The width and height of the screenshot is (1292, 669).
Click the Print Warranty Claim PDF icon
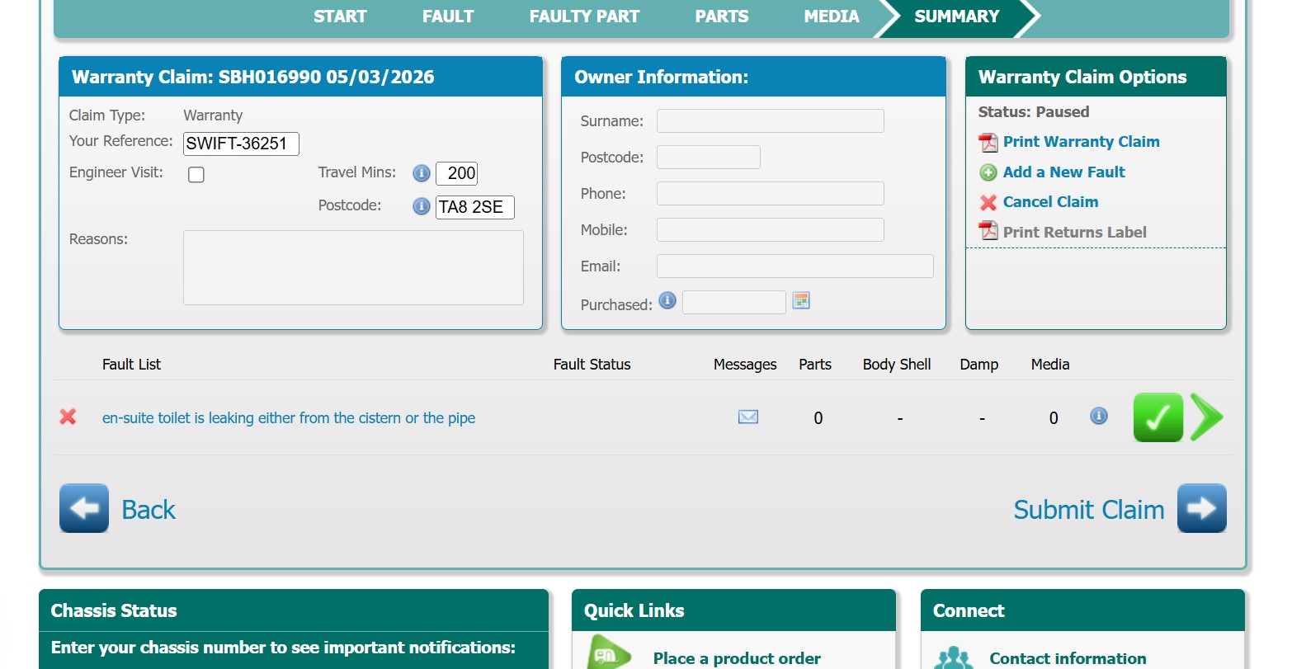pyautogui.click(x=988, y=143)
